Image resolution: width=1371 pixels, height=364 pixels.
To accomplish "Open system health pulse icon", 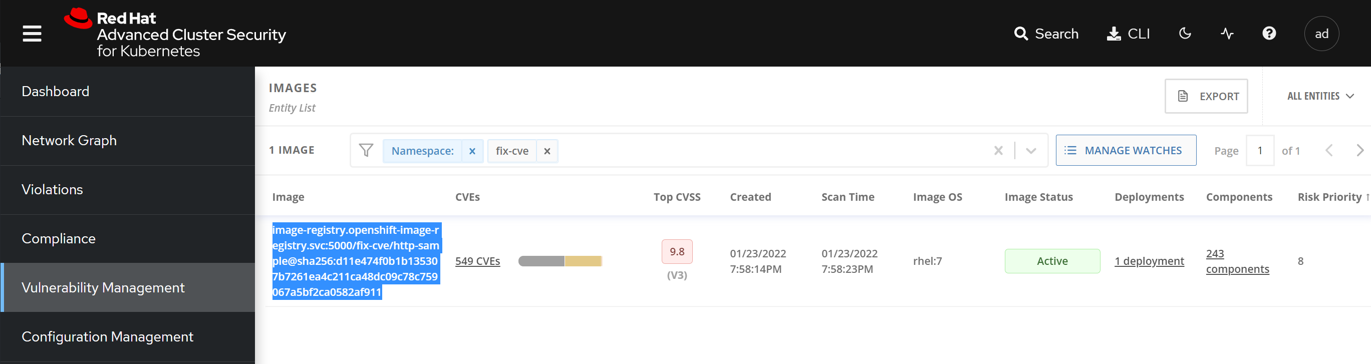I will (1227, 34).
